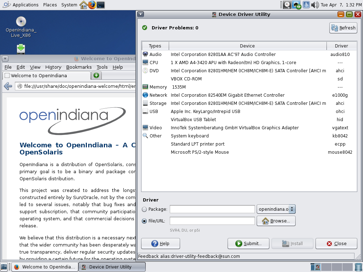Click the Browse... button
Viewport: 363px width, 272px height.
coord(276,221)
